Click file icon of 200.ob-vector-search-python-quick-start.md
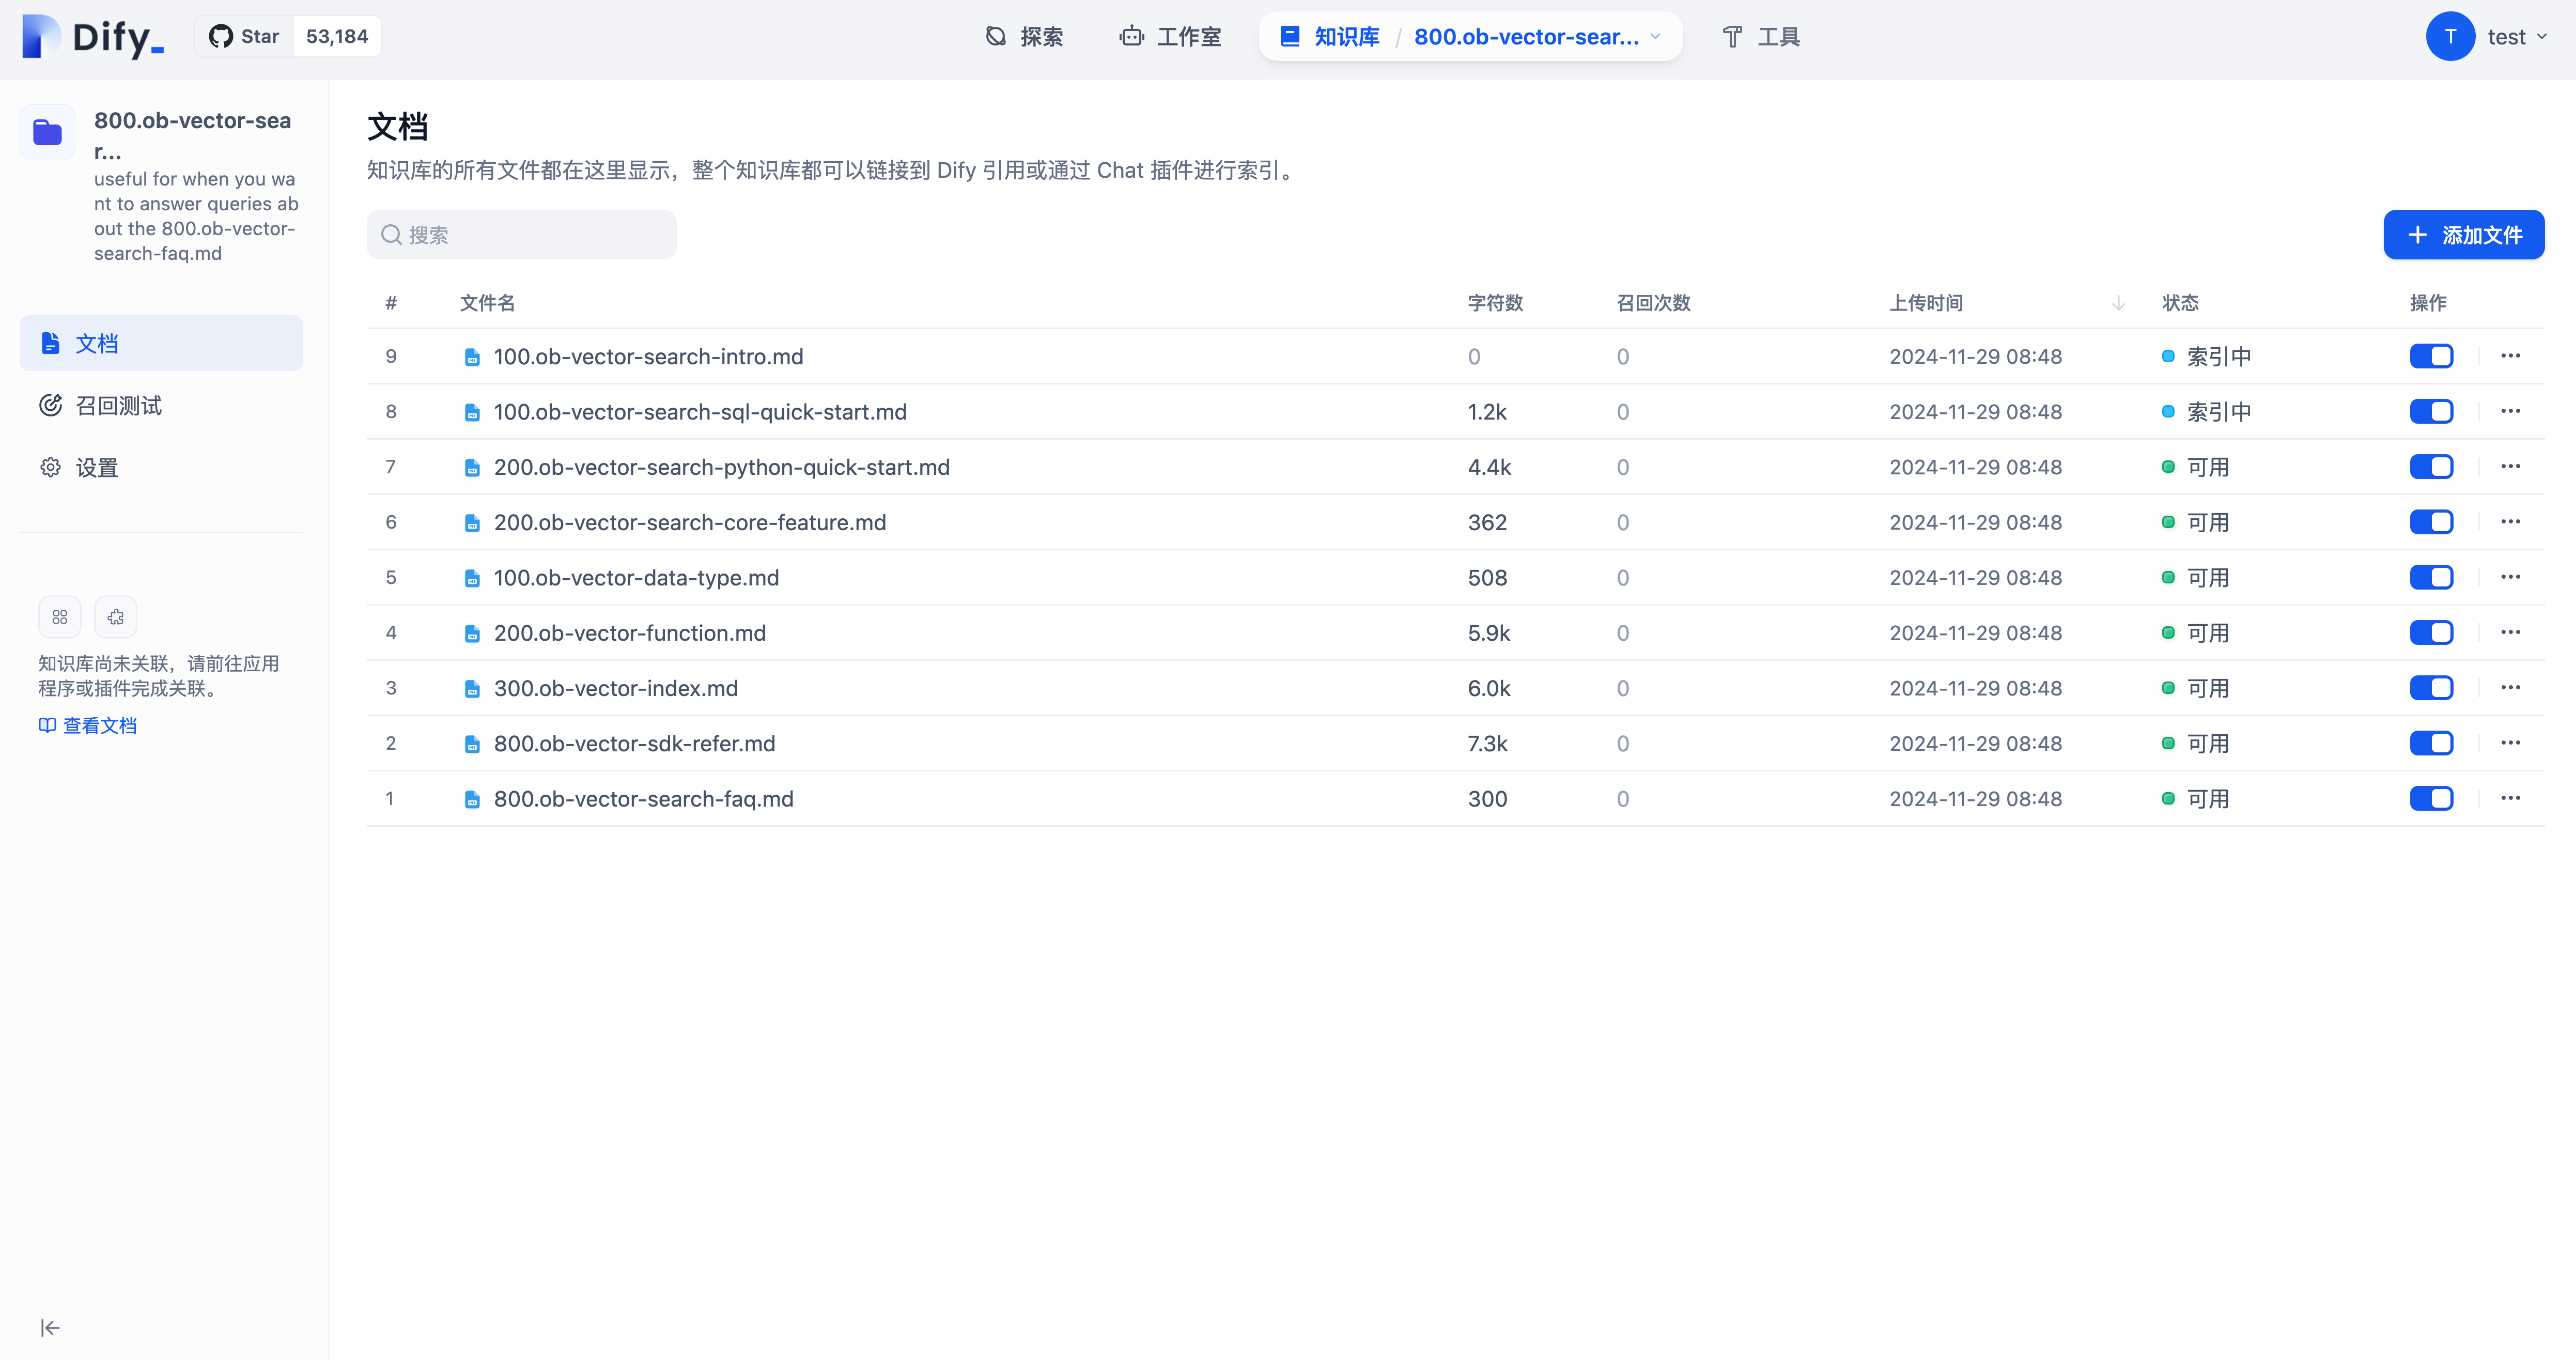The width and height of the screenshot is (2576, 1360). tap(472, 468)
